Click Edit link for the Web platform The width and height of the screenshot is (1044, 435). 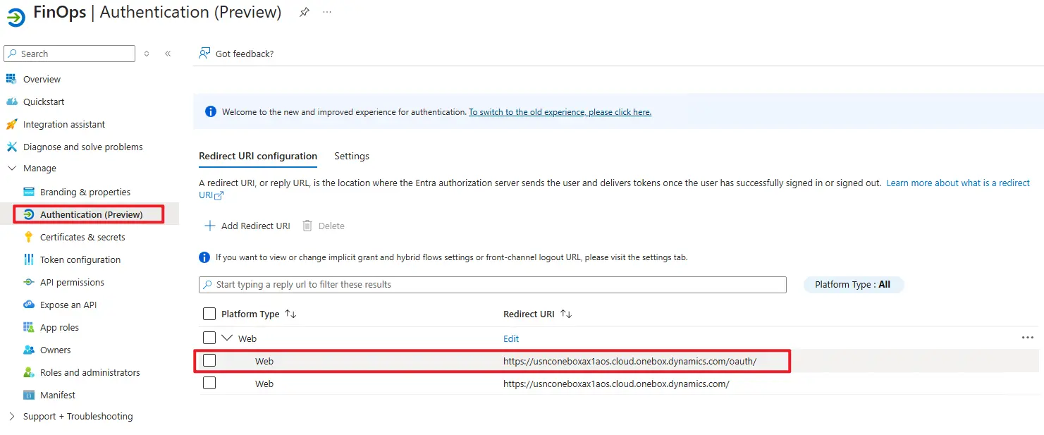point(511,338)
